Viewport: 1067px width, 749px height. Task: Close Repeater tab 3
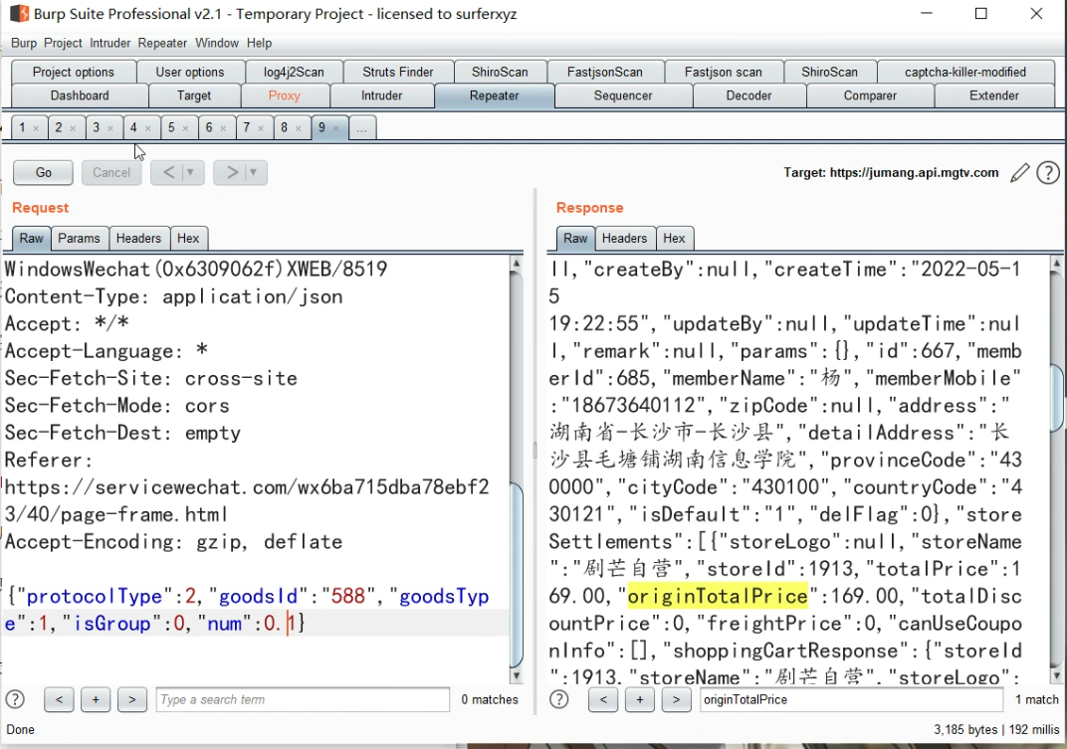110,128
